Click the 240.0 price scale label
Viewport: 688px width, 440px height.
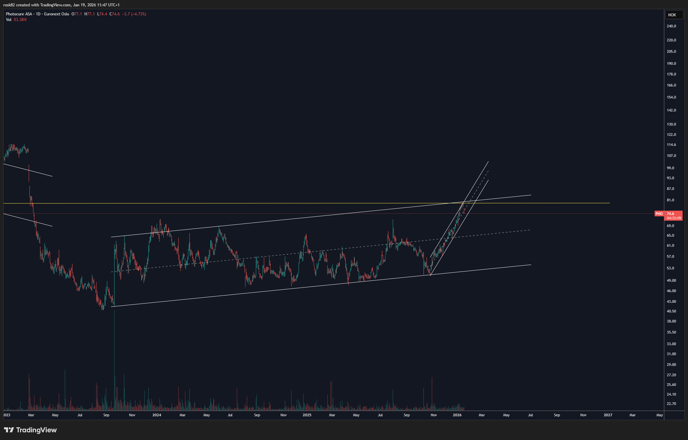[x=671, y=26]
